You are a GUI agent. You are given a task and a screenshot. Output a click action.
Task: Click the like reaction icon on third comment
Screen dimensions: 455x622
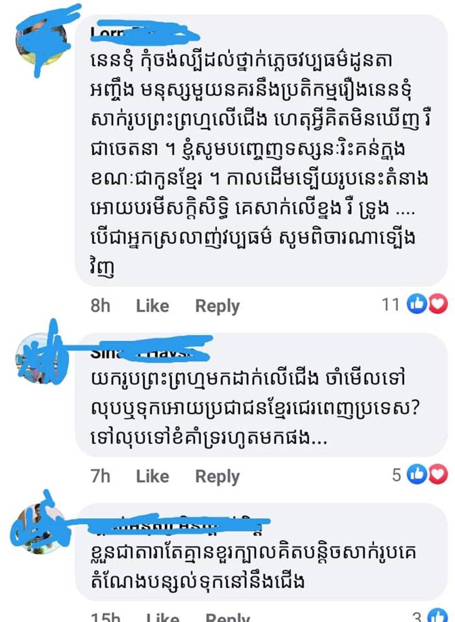[x=438, y=617]
